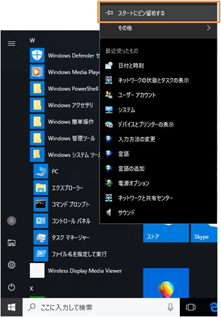Open ネットワークと共有センター recent item
Screen dimensions: 221x317
[159, 198]
